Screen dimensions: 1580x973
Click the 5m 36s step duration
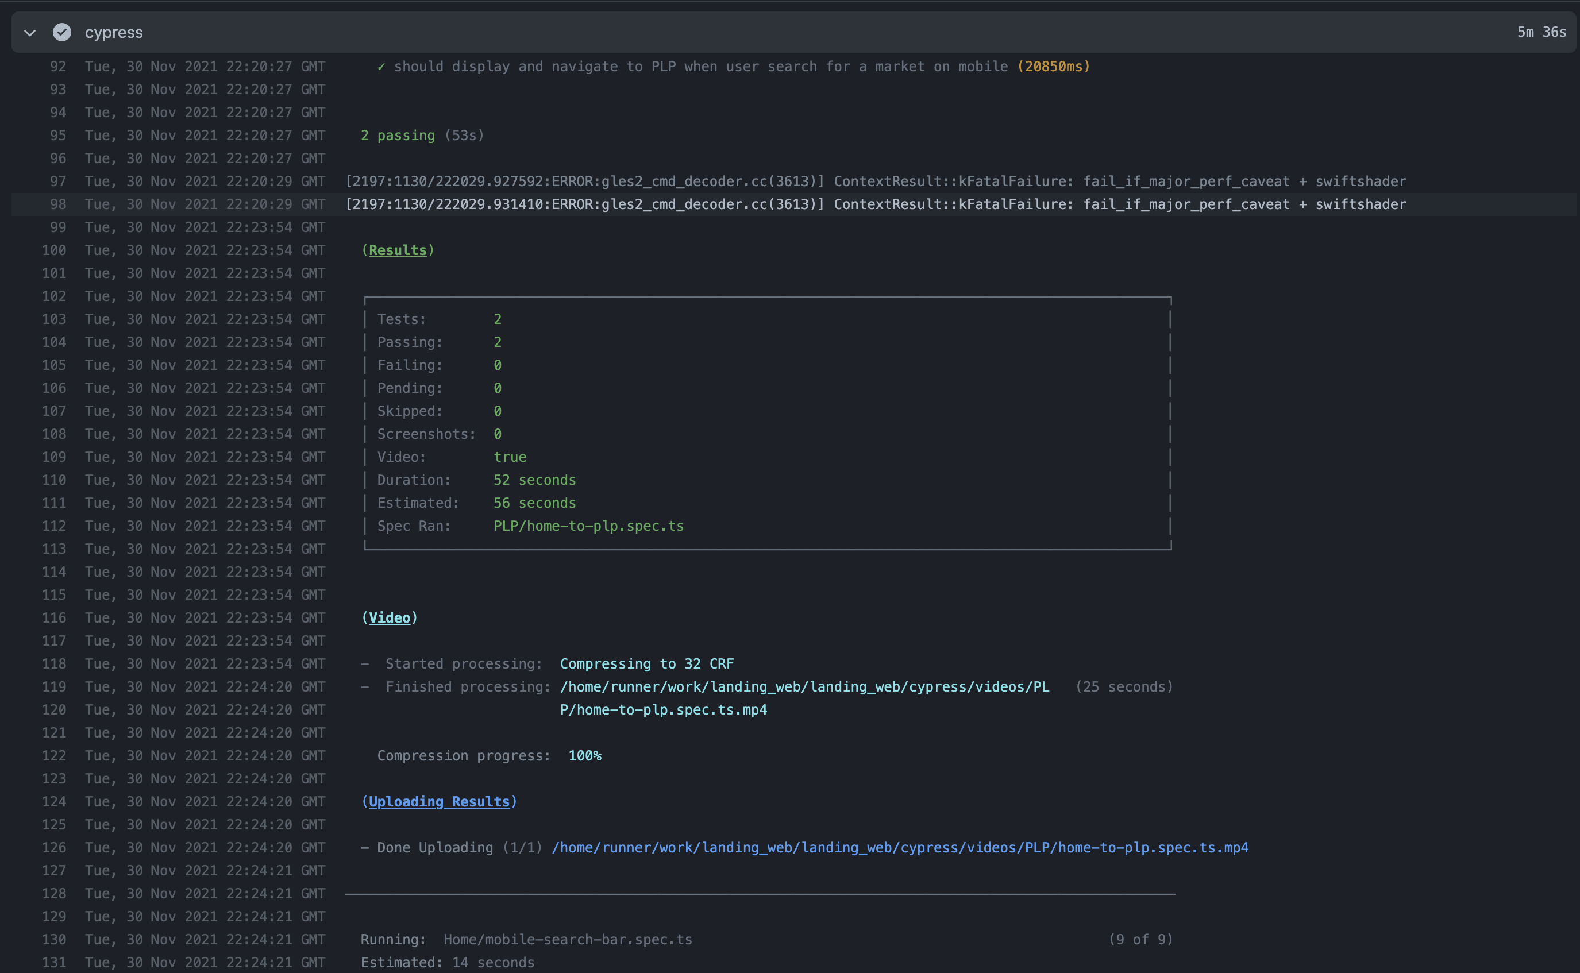coord(1541,32)
